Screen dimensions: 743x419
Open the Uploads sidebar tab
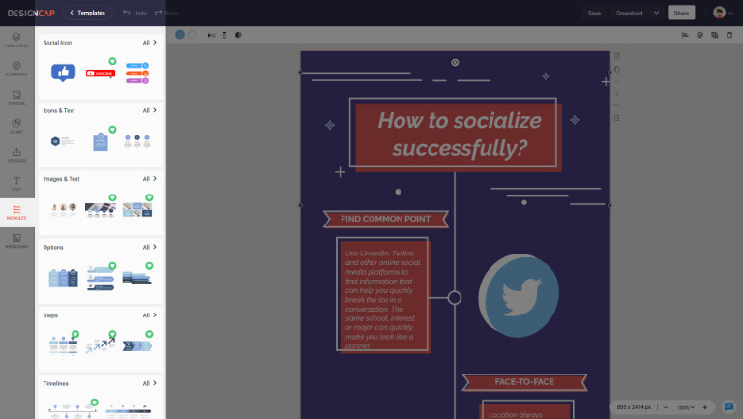(16, 155)
